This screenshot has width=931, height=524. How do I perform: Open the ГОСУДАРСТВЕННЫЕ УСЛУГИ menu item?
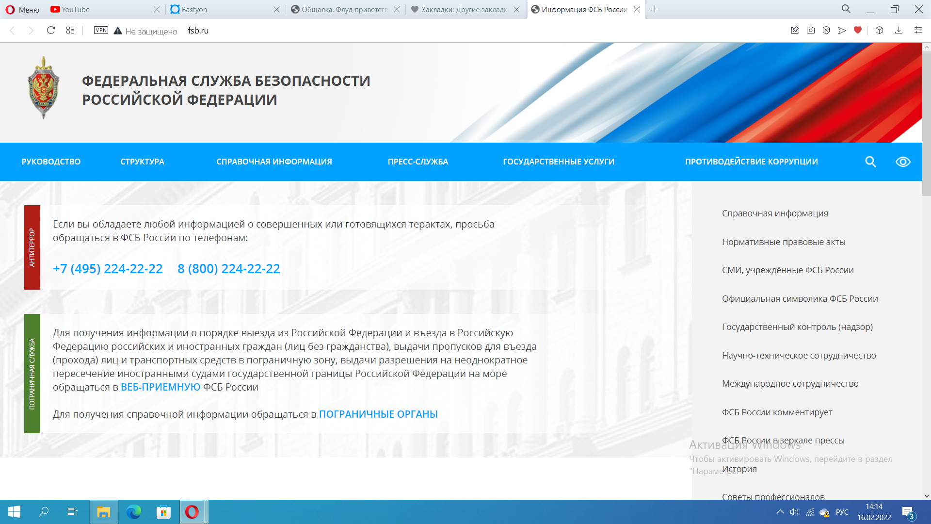click(559, 162)
